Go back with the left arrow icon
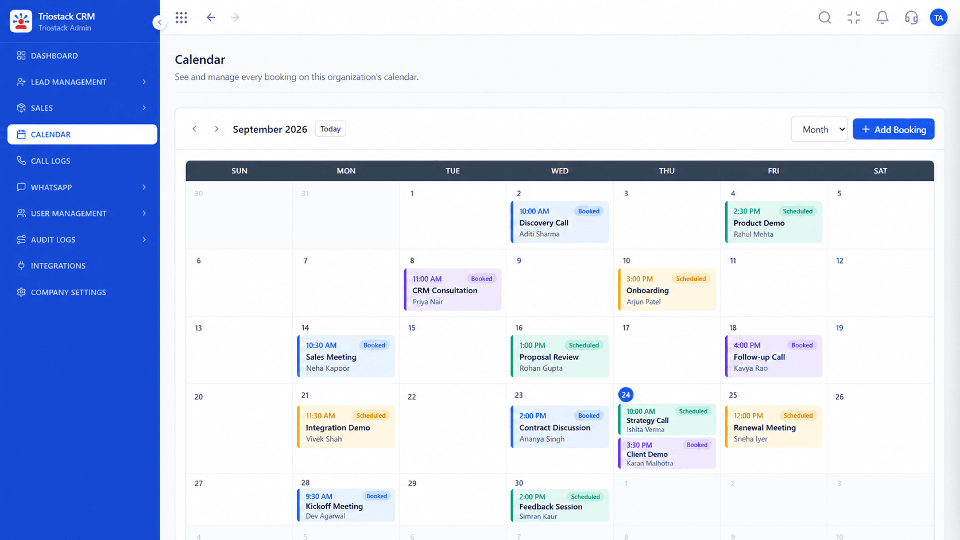 point(211,18)
